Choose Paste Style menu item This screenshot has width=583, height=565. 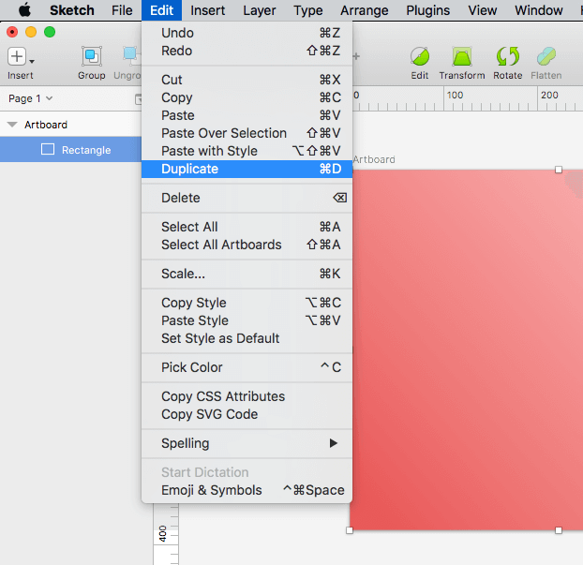247,320
